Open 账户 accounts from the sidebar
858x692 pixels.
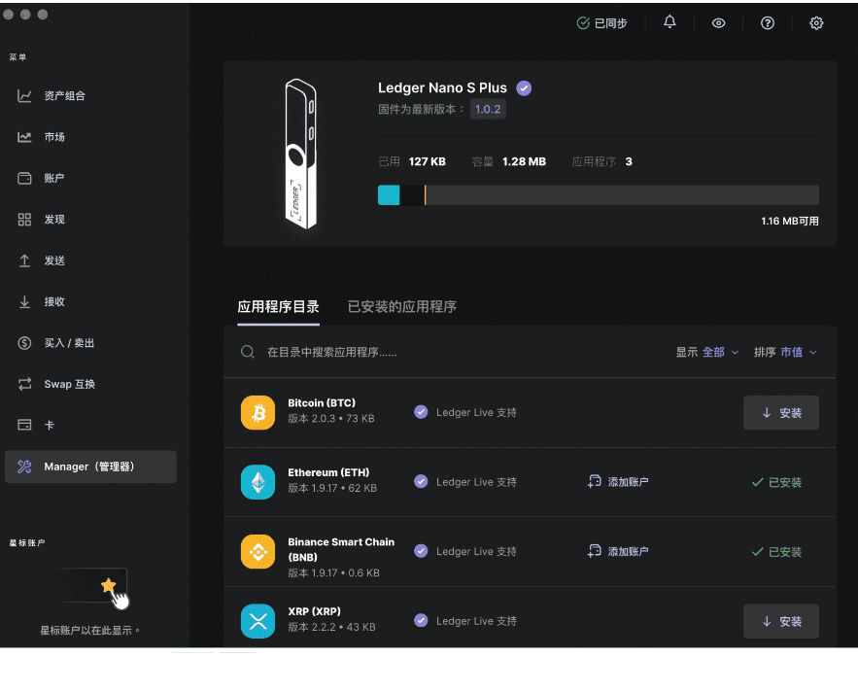pos(25,178)
